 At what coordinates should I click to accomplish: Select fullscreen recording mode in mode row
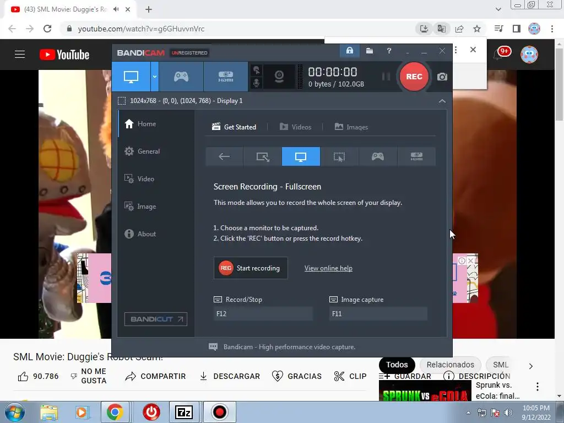(301, 156)
